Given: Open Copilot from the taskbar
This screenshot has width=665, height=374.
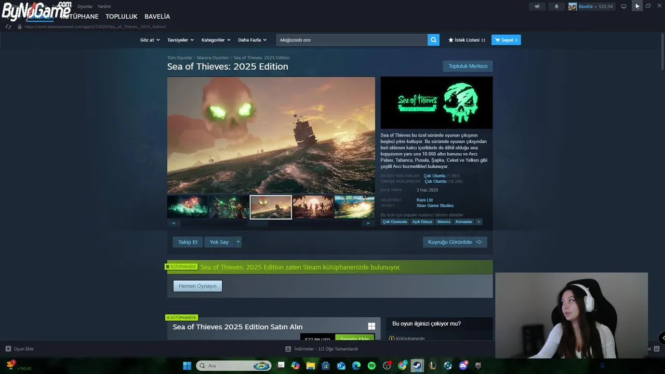Looking at the screenshot, I should (296, 366).
